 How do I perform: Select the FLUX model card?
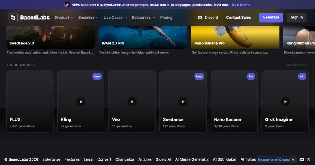tap(30, 101)
